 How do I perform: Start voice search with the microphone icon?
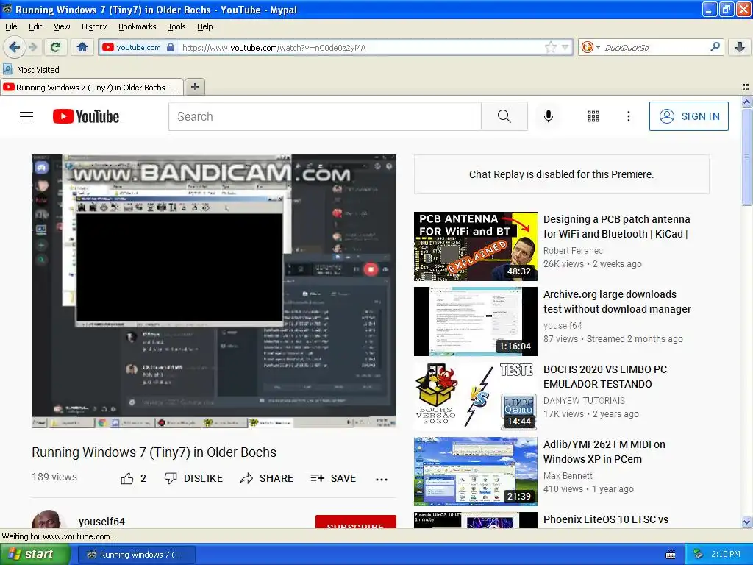pos(548,116)
